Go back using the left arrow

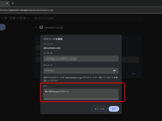coord(36,27)
